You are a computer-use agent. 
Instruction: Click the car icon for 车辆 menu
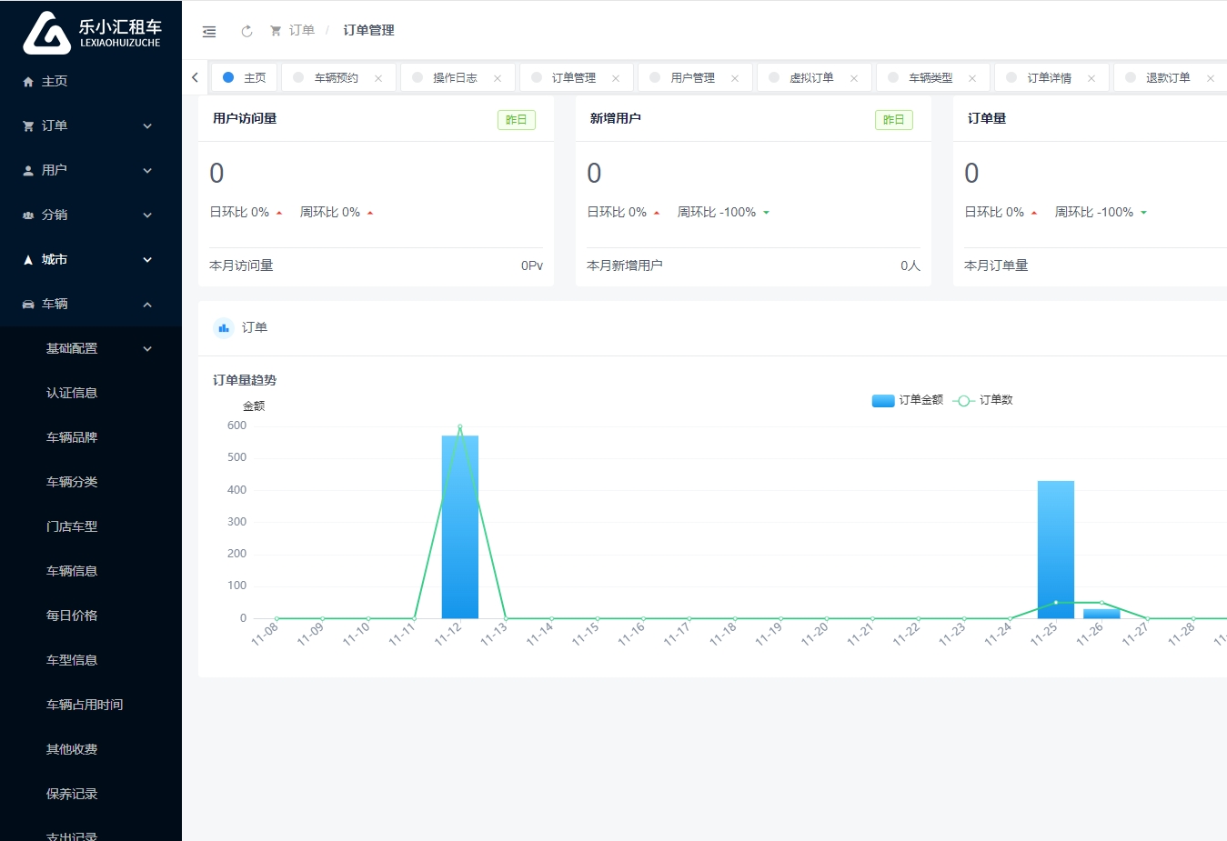pos(28,305)
